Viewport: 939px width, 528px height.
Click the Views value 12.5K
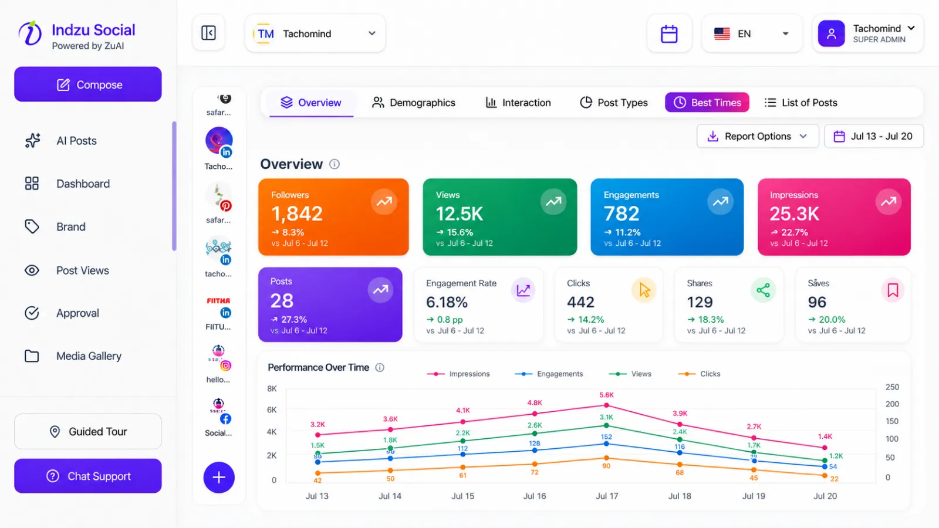460,214
